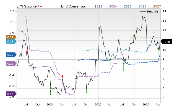The image size is (177, 106).
Task: Click the -0.4 label on the EPS axis
Action: pyautogui.click(x=11, y=75)
